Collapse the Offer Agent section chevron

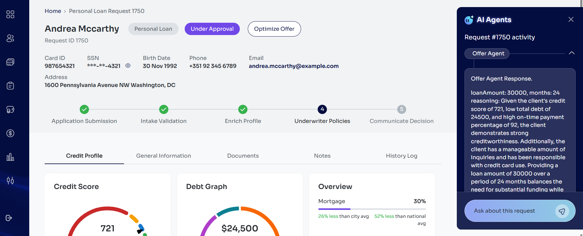point(572,53)
